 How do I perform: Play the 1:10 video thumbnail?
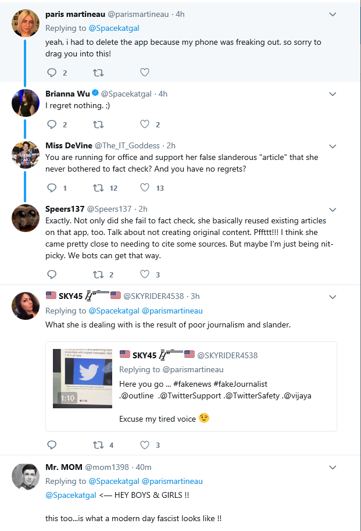click(x=83, y=378)
